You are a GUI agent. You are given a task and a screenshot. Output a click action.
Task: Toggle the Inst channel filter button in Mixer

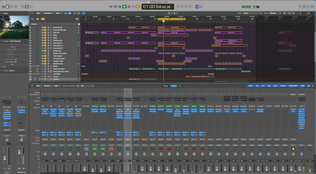tap(257, 86)
